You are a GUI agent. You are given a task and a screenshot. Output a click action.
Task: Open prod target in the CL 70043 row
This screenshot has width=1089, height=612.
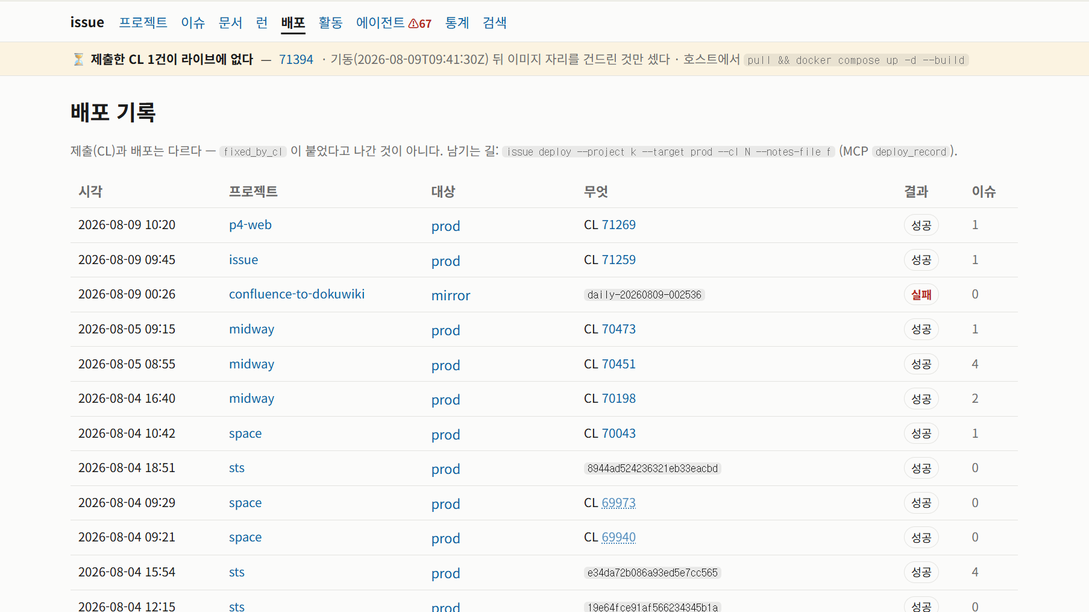point(446,435)
